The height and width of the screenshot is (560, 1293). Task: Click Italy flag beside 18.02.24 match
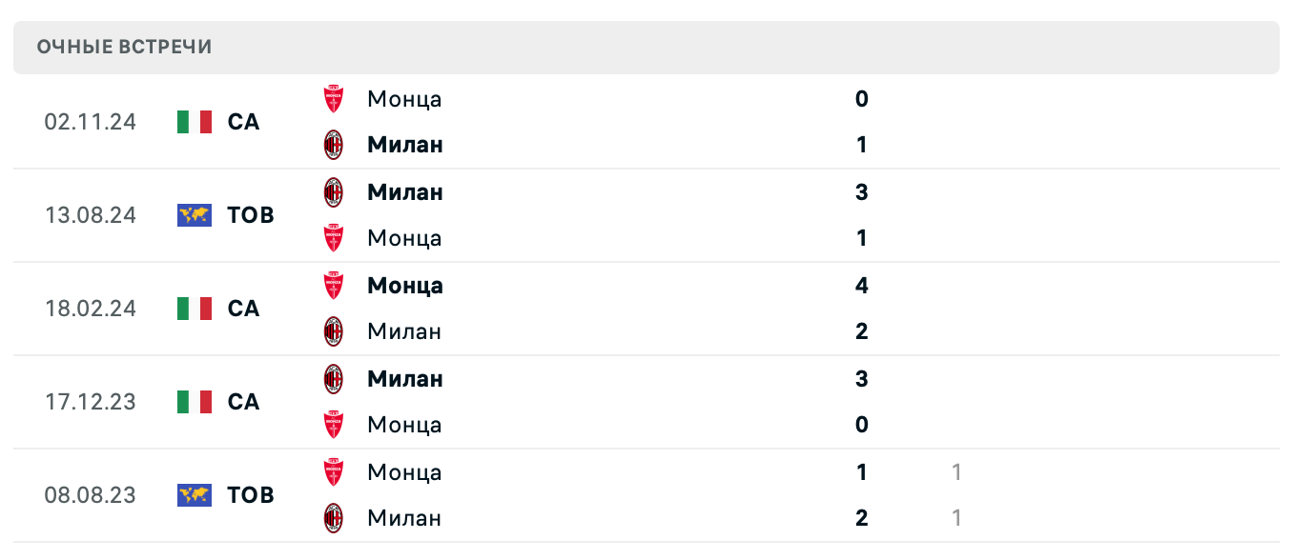click(x=195, y=309)
